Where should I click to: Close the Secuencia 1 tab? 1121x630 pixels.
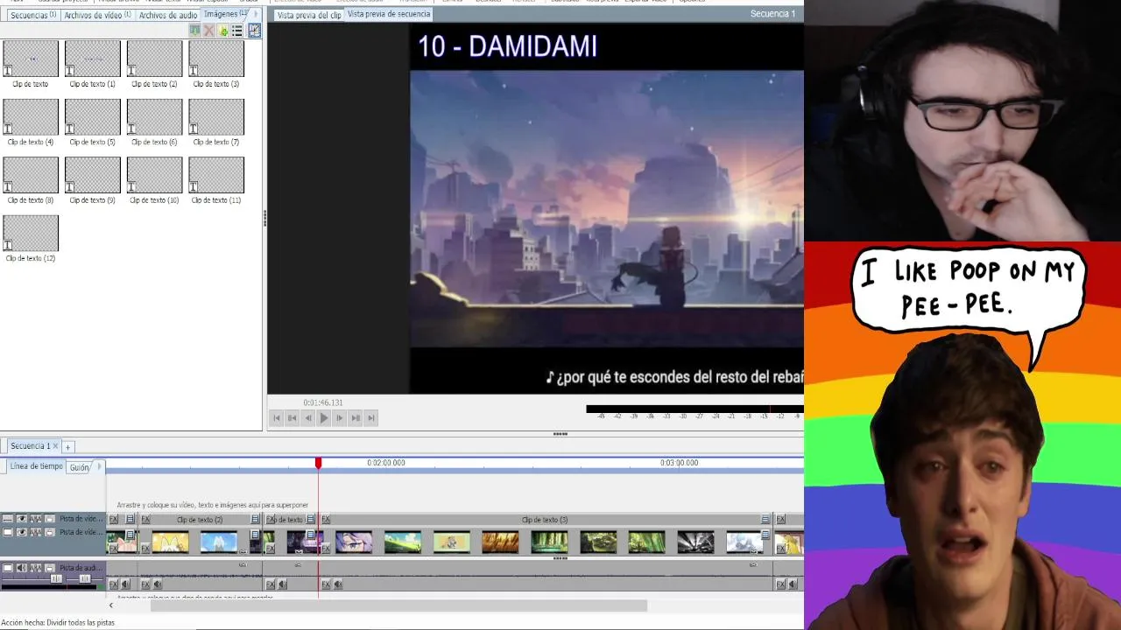click(55, 446)
